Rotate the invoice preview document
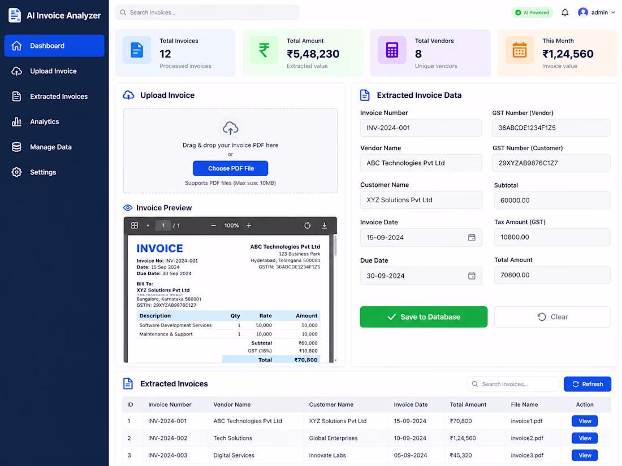622x466 pixels. 307,225
